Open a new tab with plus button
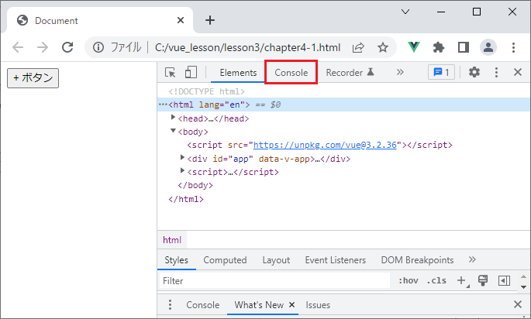Viewport: 531px width, 319px height. click(210, 20)
